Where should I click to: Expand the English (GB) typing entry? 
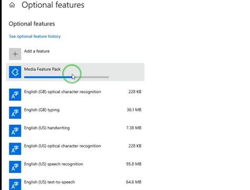(75, 113)
